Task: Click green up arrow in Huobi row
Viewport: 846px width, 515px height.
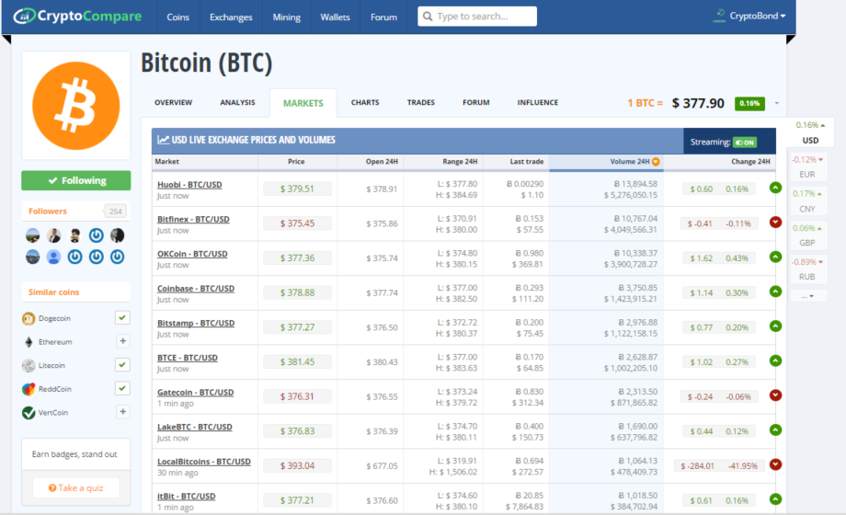Action: click(x=775, y=188)
